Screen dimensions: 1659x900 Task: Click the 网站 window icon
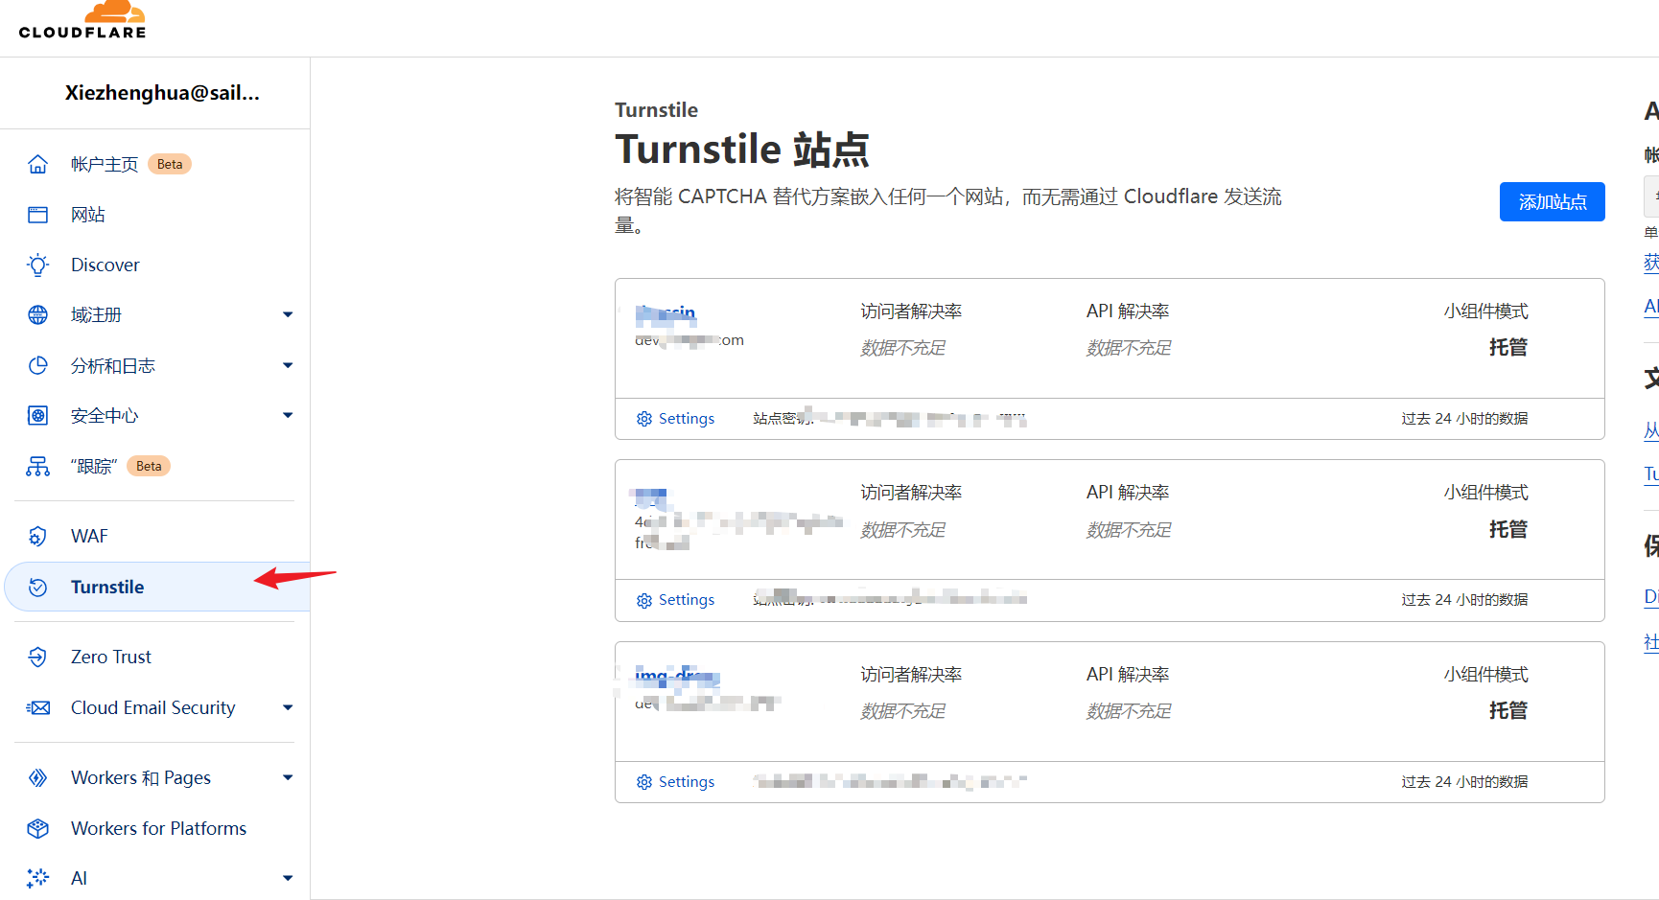(37, 215)
